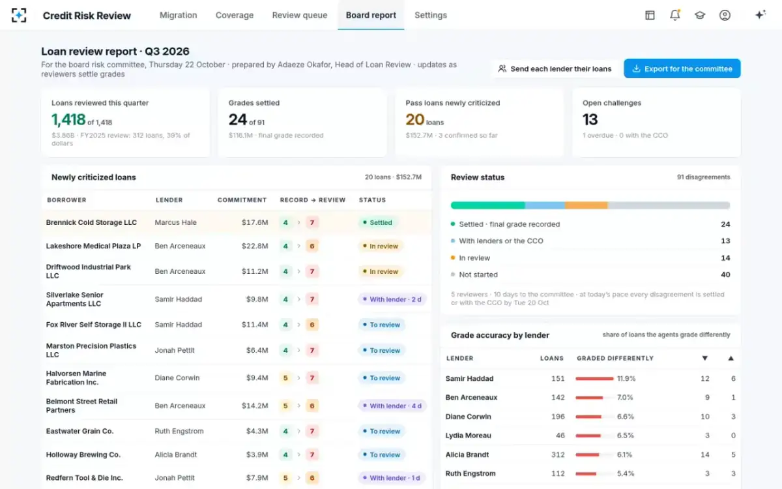Viewport: 782px width, 489px height.
Task: Sort by Graded differently column header
Action: pos(615,358)
